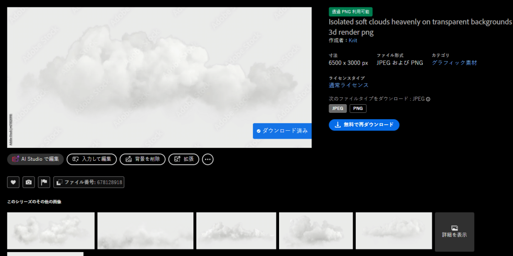
Task: Click the flag icon to report the image
Action: click(44, 182)
